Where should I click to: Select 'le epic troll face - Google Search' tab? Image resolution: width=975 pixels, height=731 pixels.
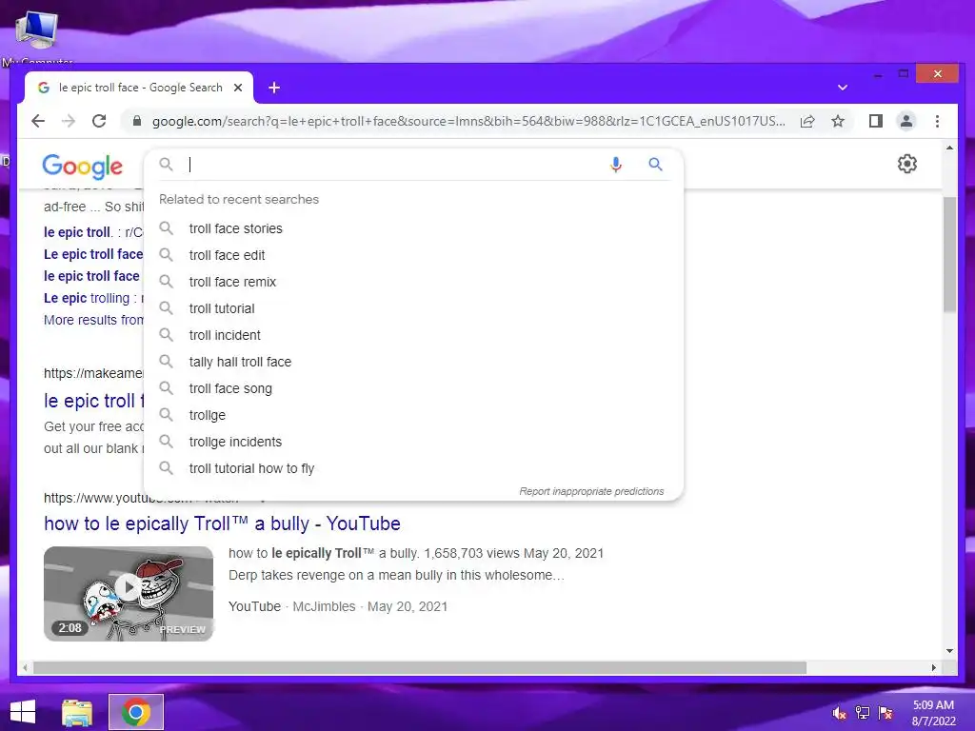click(139, 88)
